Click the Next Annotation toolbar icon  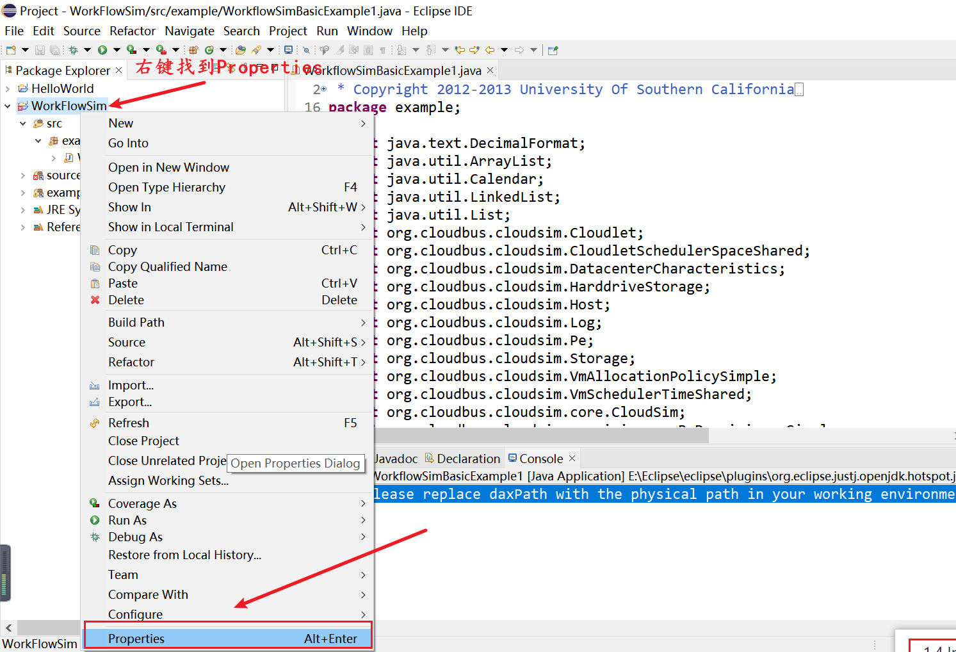tap(401, 50)
